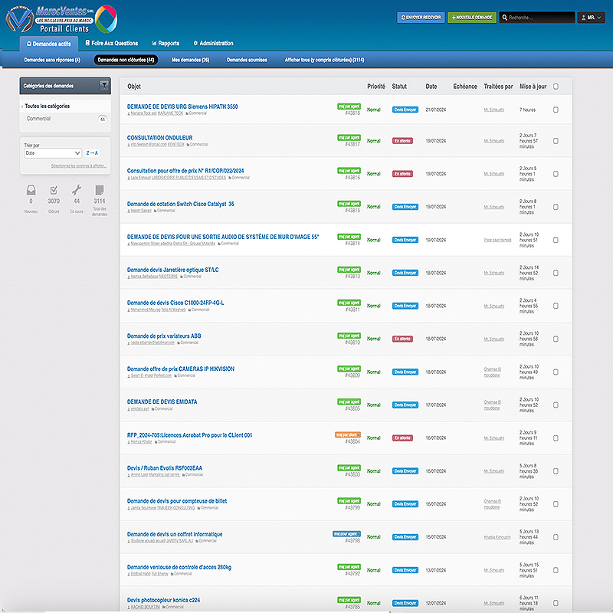Open the MR. user account dropdown

590,17
